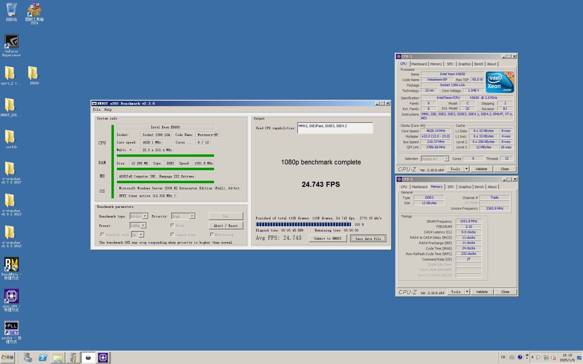Open the Start (开始) menu button
Image resolution: width=583 pixels, height=364 pixels.
tap(8, 358)
